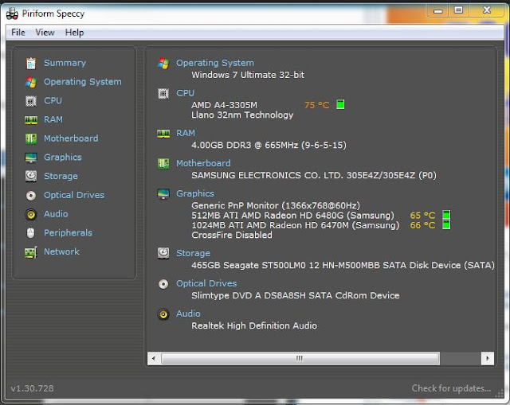
Task: Click the Storage hard drive icon in sidebar
Action: pos(31,176)
